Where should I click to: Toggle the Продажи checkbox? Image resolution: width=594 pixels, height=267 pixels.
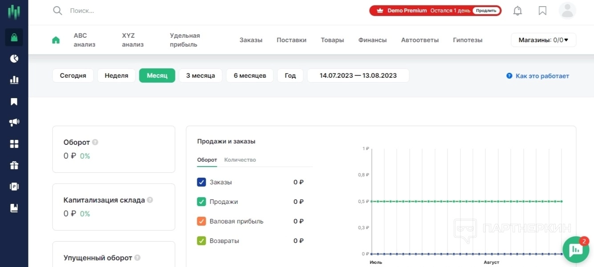(201, 202)
